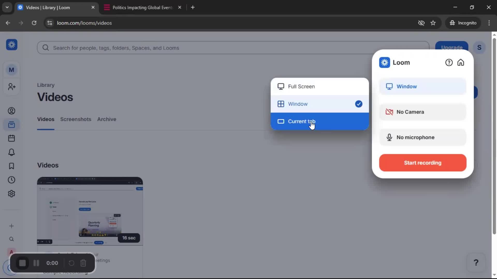Click the help question mark in Loom popup
The image size is (497, 279).
point(449,62)
